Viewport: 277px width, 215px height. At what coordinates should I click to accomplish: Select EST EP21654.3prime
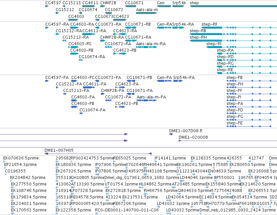pyautogui.click(x=21, y=165)
